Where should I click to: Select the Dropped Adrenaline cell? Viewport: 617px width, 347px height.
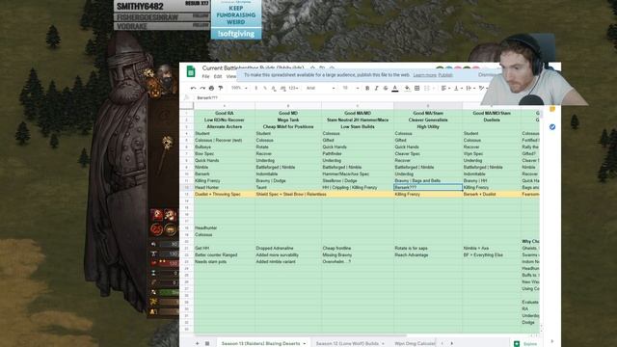[x=288, y=248]
